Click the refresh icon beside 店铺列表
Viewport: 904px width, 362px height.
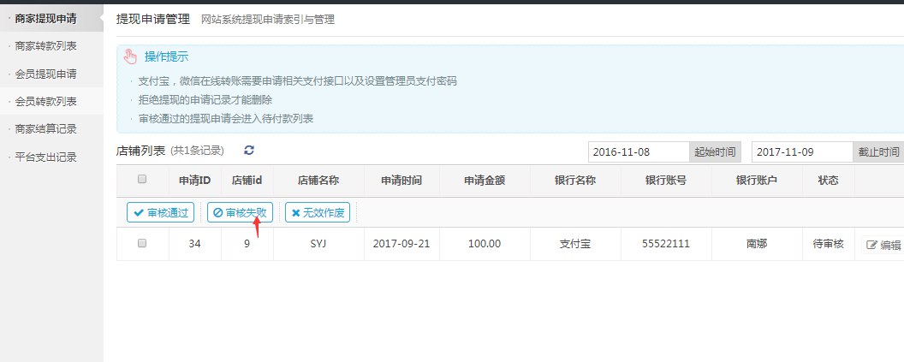coord(249,151)
